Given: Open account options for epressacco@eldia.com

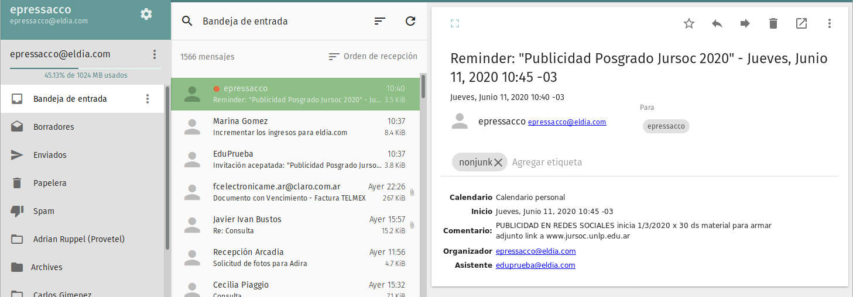Looking at the screenshot, I should pyautogui.click(x=155, y=54).
